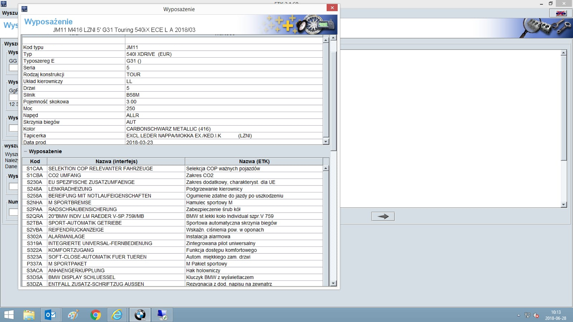Select the REIFENDRUCKANZEIGE entry
The image size is (573, 322).
coord(76,230)
